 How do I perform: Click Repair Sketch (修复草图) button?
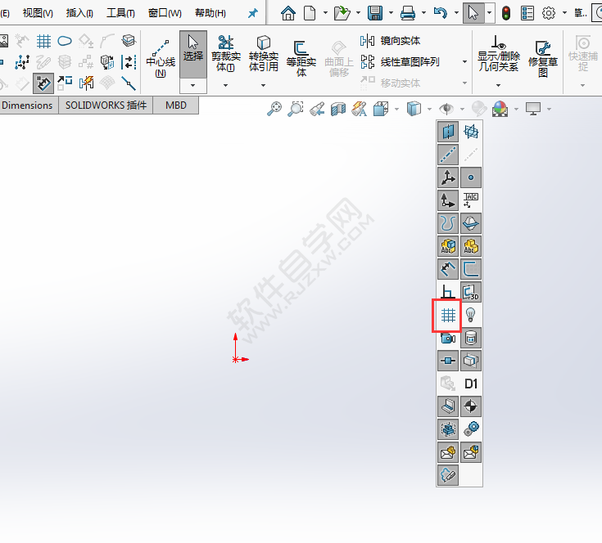pos(543,58)
